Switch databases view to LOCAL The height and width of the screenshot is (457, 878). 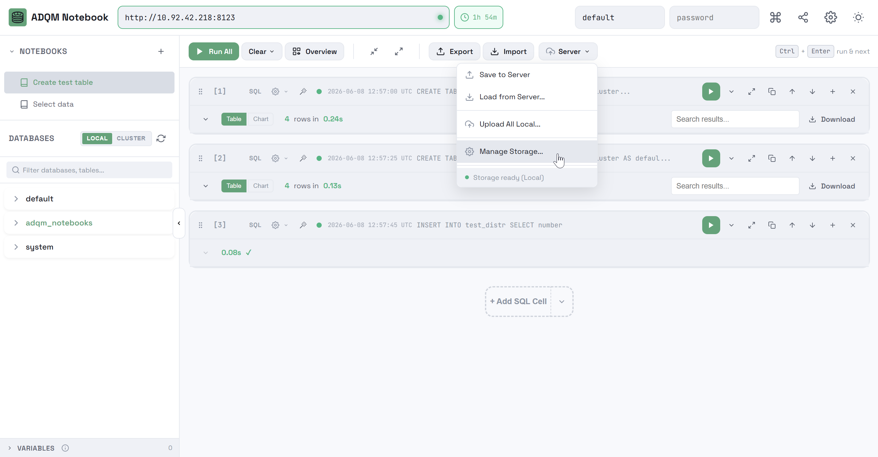coord(97,138)
